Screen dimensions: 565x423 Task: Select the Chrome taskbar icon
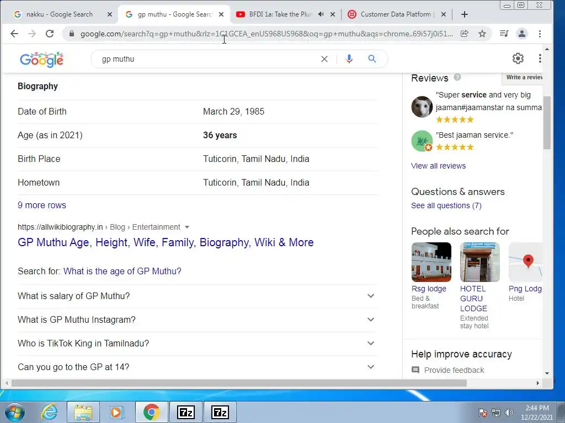[151, 412]
